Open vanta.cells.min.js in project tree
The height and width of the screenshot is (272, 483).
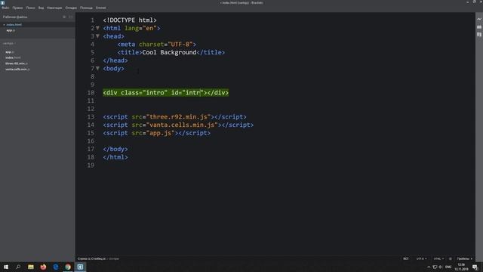[17, 70]
